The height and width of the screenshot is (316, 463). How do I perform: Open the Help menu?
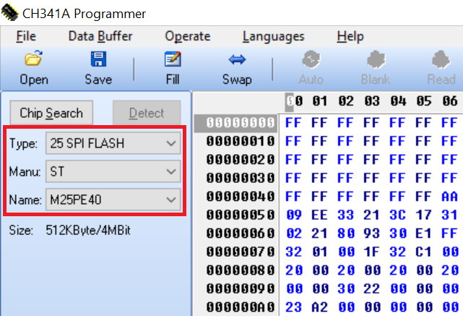pos(350,36)
